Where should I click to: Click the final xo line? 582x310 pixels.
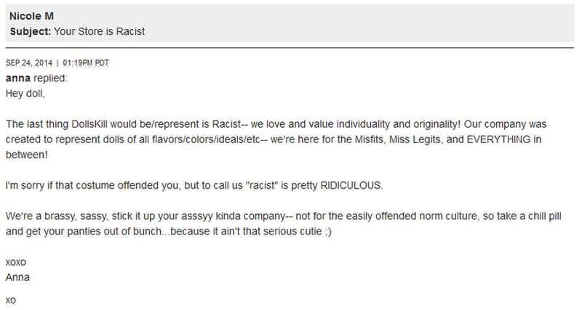tap(11, 301)
